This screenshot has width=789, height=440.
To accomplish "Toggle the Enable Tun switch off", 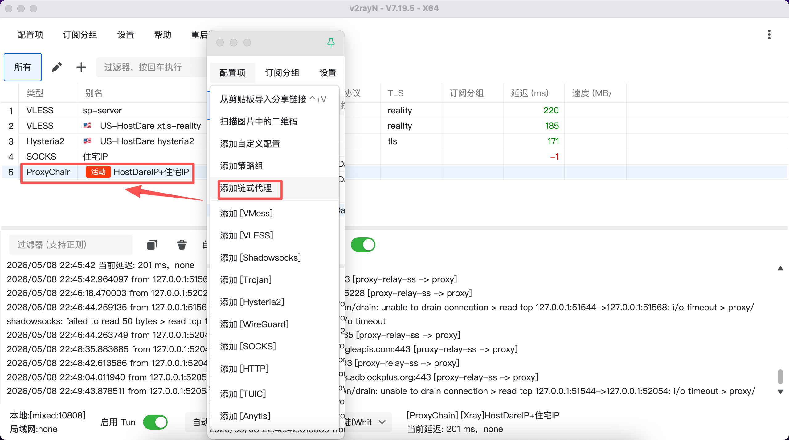I will pos(155,422).
